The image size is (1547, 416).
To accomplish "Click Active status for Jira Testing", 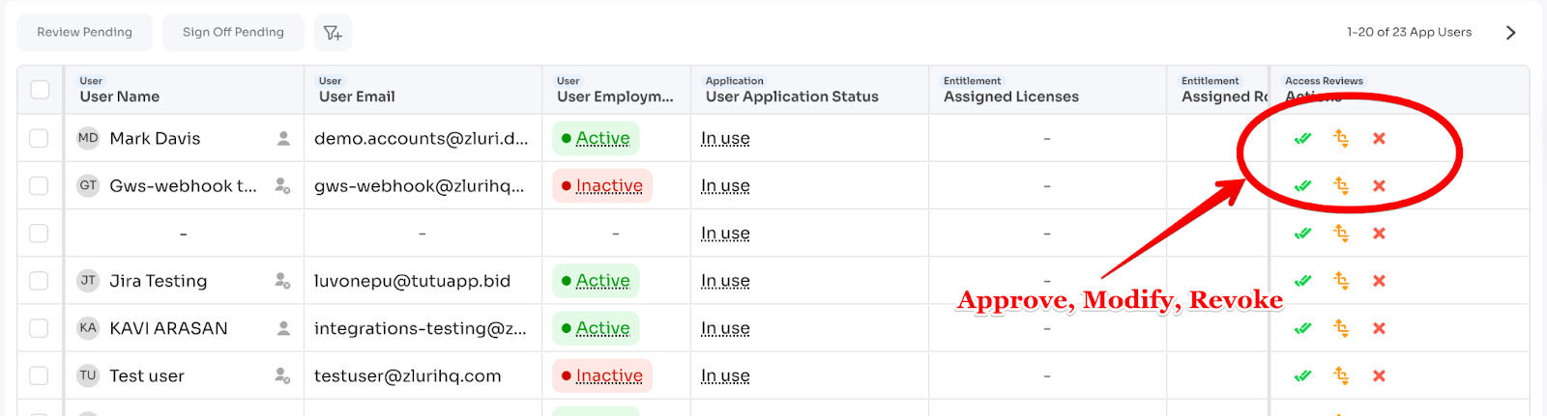I will (596, 281).
